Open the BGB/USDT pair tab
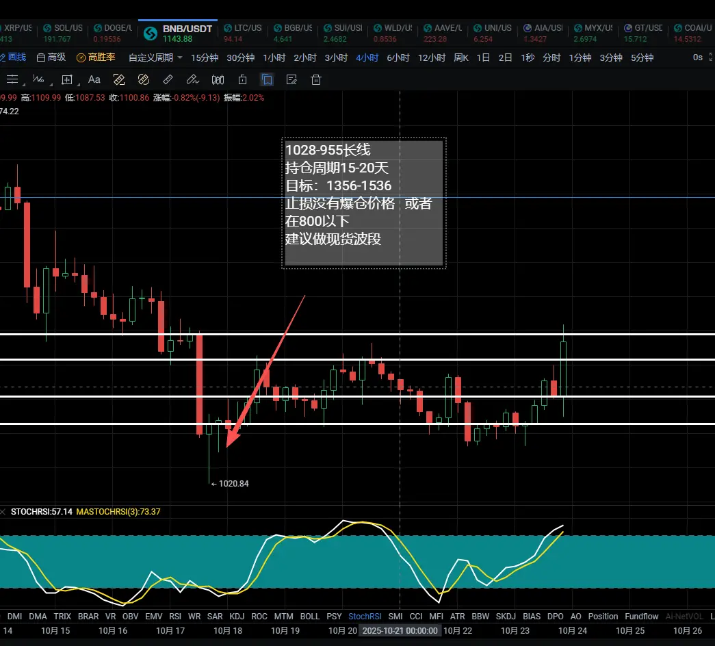The image size is (715, 646). tap(293, 33)
